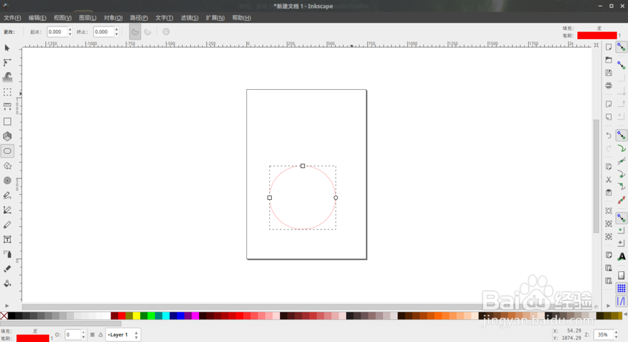
Task: Select the Spiral tool
Action: click(x=7, y=181)
